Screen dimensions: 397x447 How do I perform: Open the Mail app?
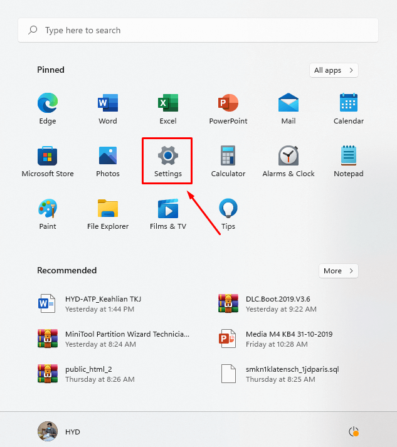pos(288,103)
